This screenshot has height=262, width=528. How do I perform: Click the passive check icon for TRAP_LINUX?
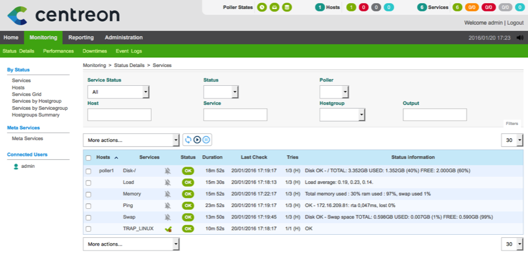point(168,229)
